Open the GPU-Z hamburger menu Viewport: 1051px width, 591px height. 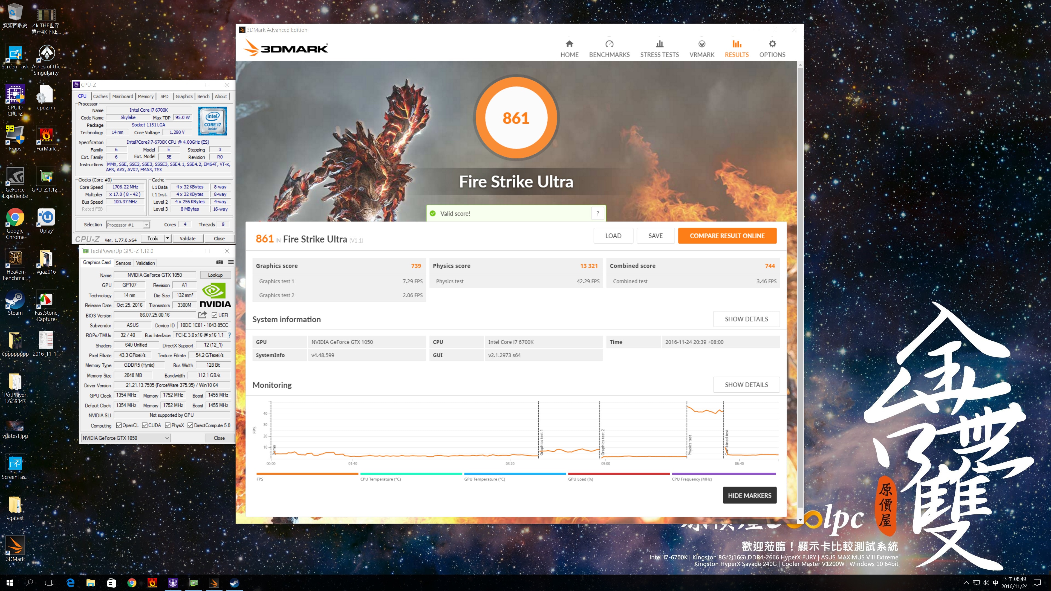[231, 262]
